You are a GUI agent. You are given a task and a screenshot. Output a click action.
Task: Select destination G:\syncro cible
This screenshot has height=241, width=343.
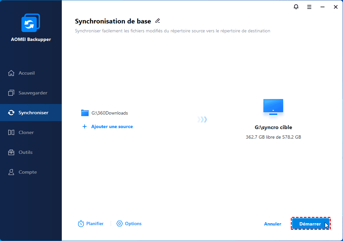click(x=273, y=127)
